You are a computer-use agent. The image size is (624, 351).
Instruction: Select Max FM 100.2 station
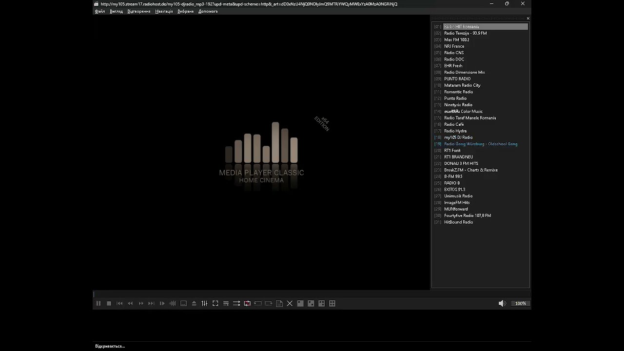481,39
